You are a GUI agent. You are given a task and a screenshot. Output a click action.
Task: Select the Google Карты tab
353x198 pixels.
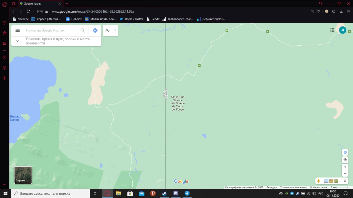(41, 4)
